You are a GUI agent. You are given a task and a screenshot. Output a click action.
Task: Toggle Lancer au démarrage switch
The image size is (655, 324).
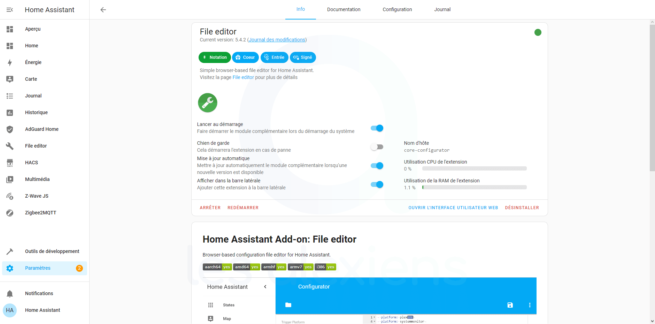(x=377, y=128)
